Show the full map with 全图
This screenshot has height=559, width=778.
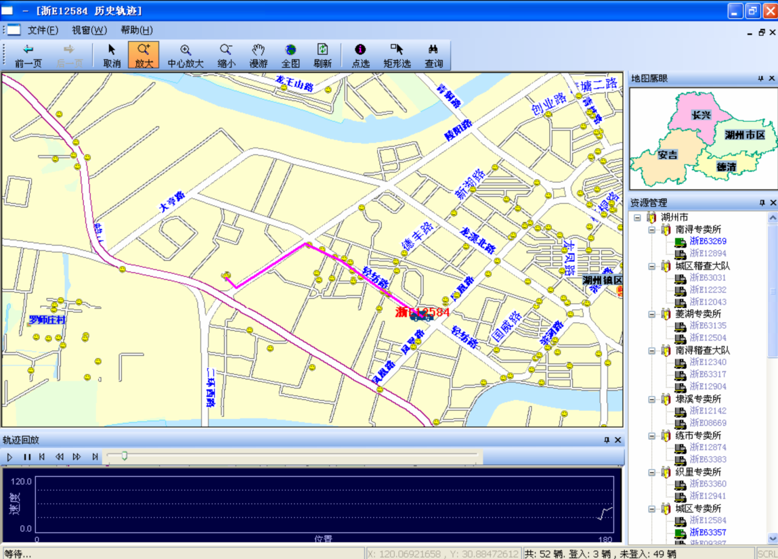(x=290, y=55)
